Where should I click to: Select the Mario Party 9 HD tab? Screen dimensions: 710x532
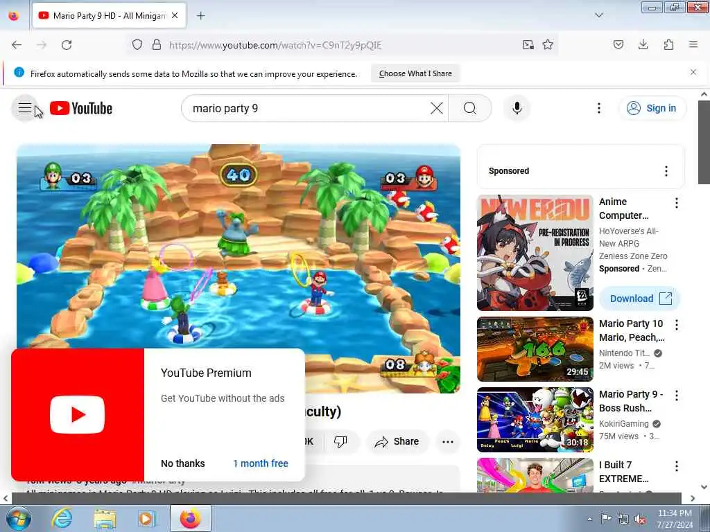click(x=109, y=15)
